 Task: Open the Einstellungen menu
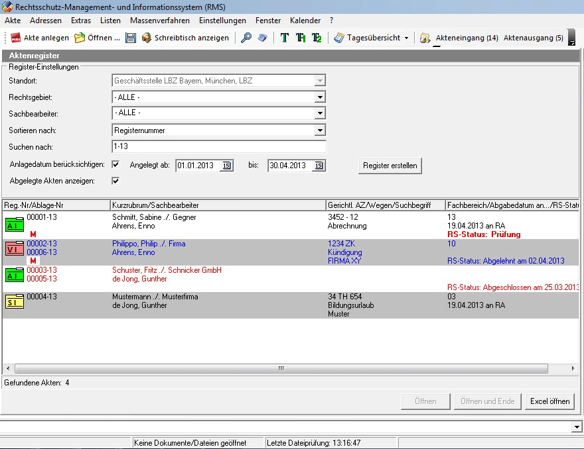coord(222,21)
